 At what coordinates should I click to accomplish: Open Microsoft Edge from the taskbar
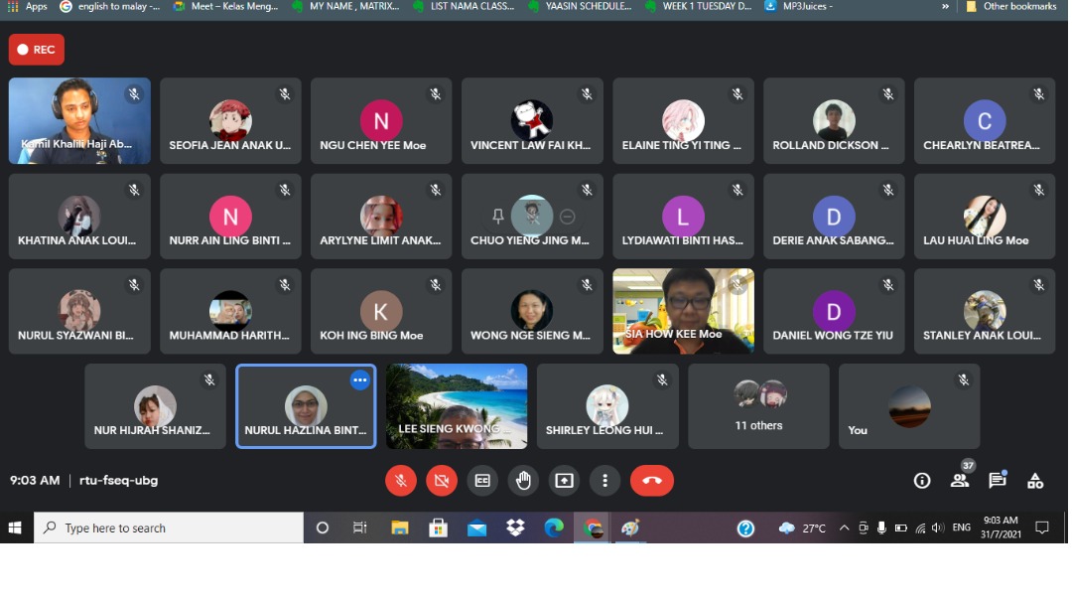pos(554,528)
